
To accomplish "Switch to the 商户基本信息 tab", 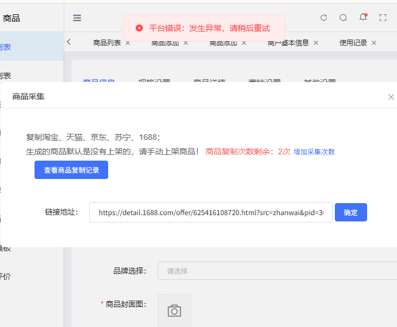I will tap(288, 43).
